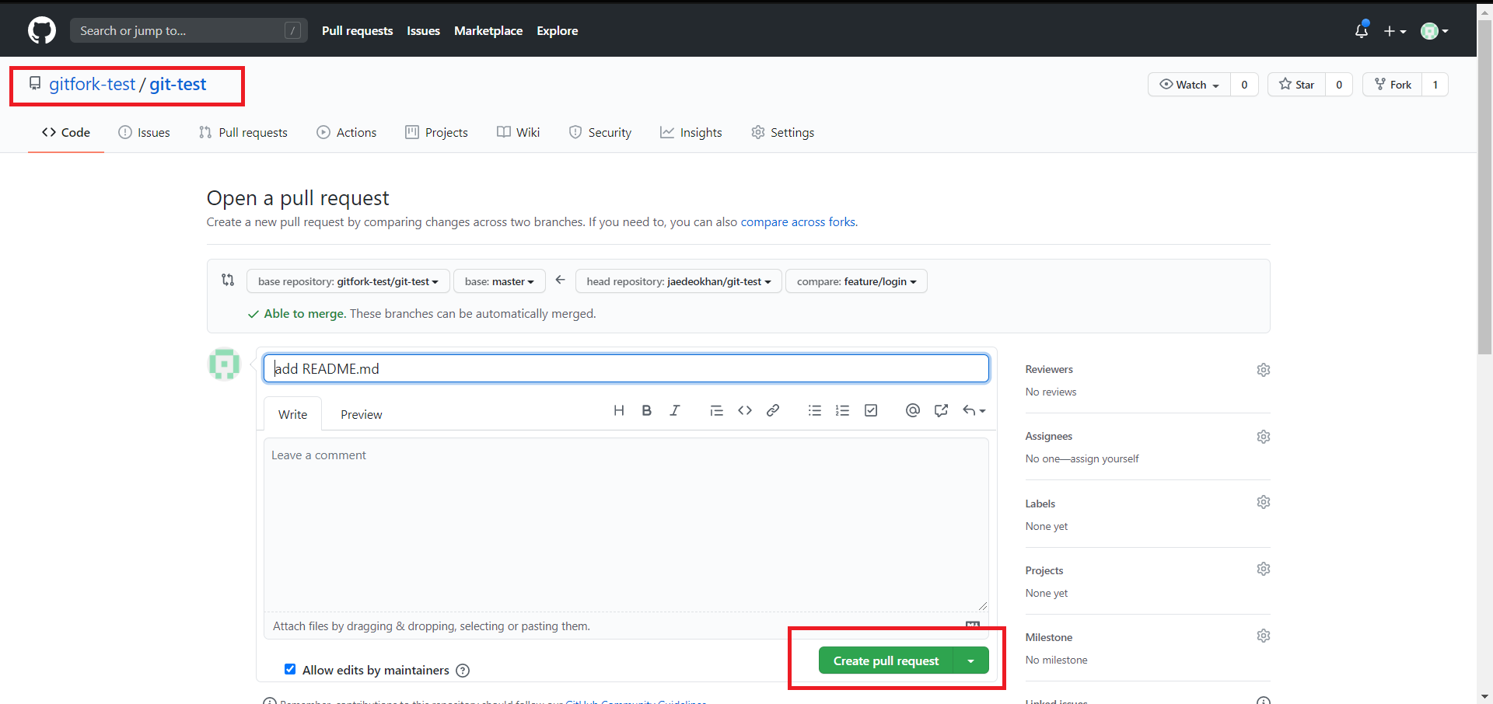Open saved replies dropdown
1493x704 pixels.
coord(974,410)
